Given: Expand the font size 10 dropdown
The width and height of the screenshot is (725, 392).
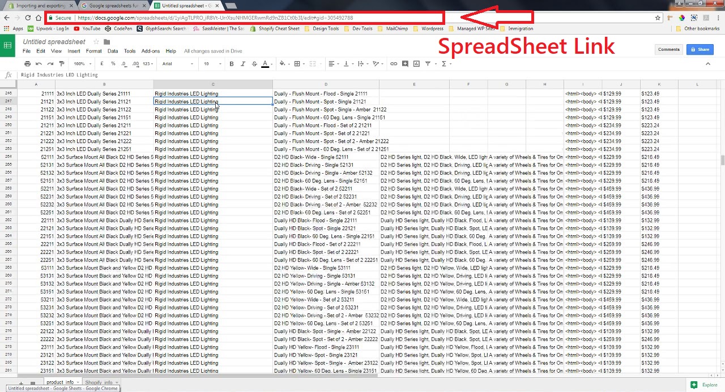Looking at the screenshot, I should point(212,64).
